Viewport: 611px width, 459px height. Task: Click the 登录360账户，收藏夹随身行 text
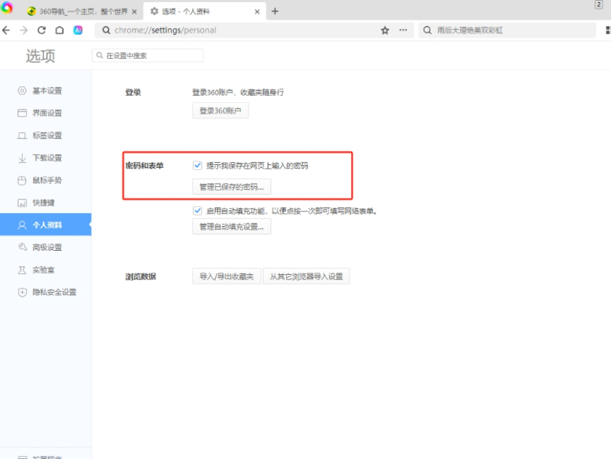237,92
